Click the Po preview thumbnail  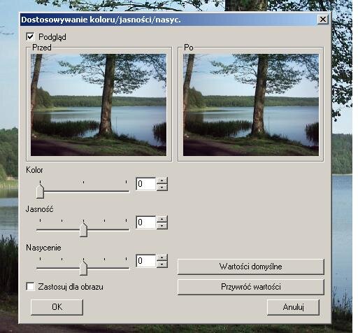pos(251,105)
